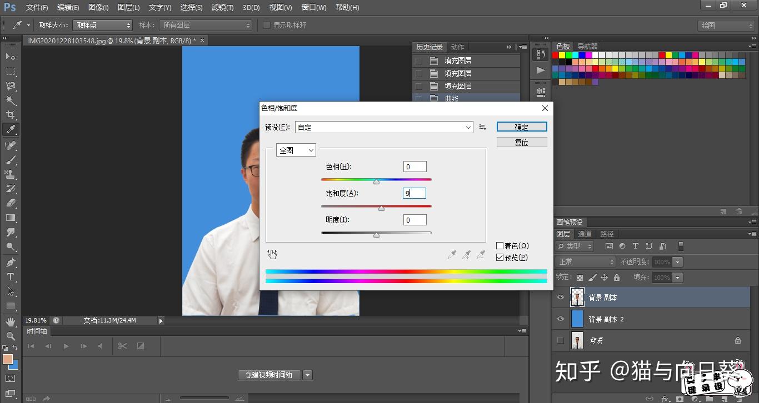Switch to the 路径 paths tab

point(607,234)
